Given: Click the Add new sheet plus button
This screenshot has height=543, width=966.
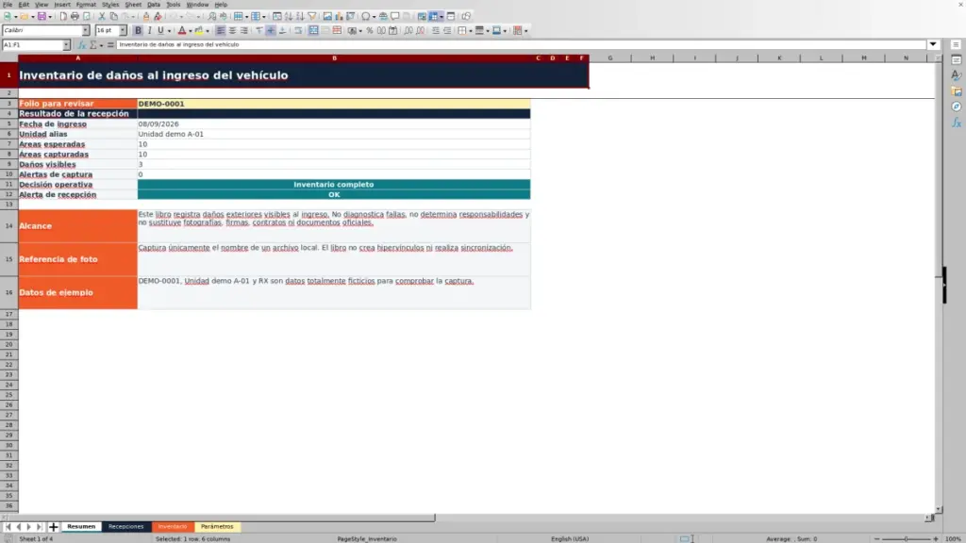Looking at the screenshot, I should click(x=53, y=527).
